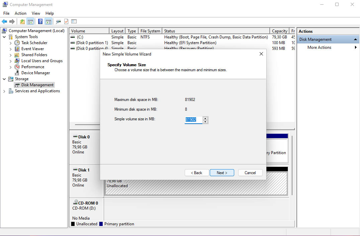The image size is (360, 236).
Task: Expand Services and Applications node
Action: (x=4, y=91)
